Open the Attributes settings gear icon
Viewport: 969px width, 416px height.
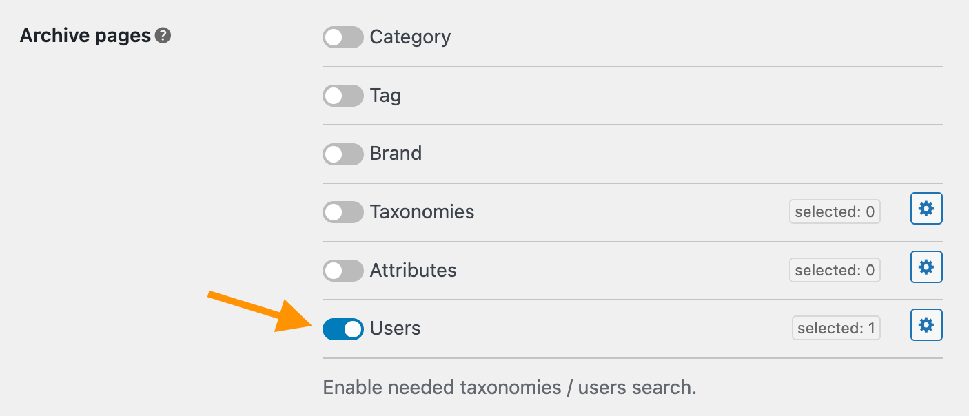click(x=926, y=267)
